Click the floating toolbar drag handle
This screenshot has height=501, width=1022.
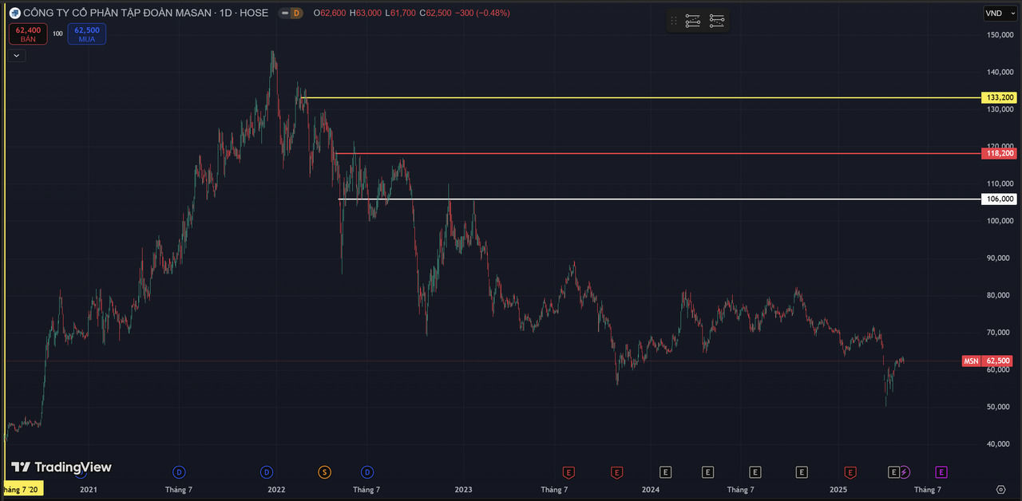click(674, 21)
